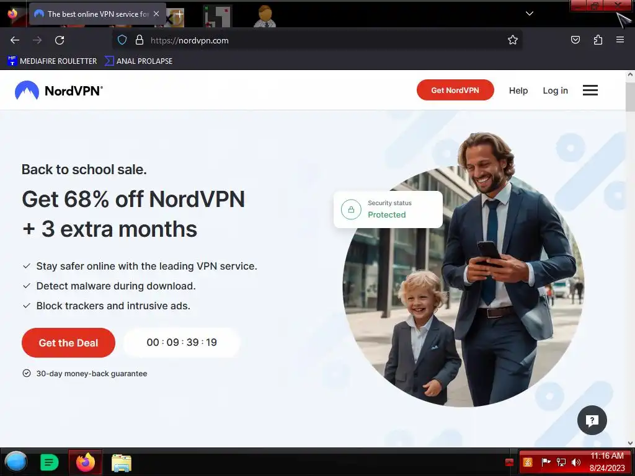Click the 'Get 68% off NordVPN' headline
635x476 pixels.
click(133, 199)
